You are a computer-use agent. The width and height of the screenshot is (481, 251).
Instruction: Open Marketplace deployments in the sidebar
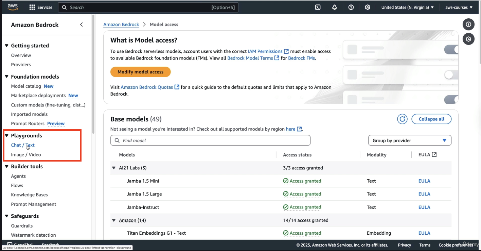pos(38,96)
